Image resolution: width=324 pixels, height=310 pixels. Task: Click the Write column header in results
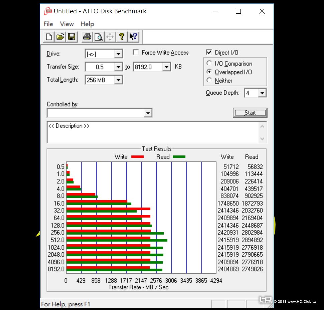coord(227,157)
